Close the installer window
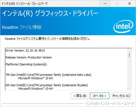The width and height of the screenshot is (136, 107). (x=130, y=3)
